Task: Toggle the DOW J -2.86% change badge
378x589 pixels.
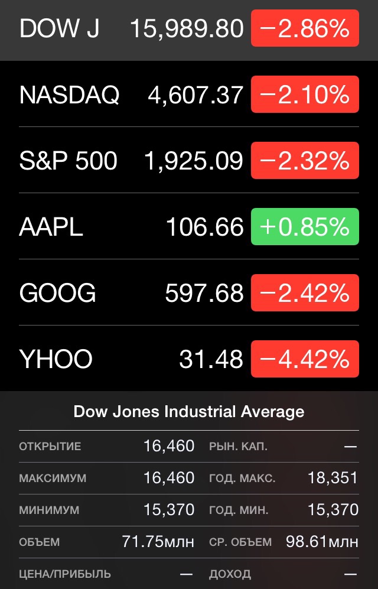Action: tap(305, 28)
